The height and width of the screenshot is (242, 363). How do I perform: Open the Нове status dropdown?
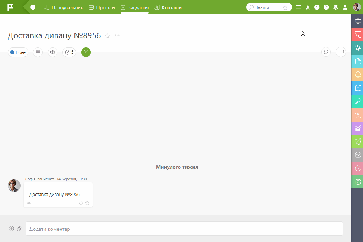[x=18, y=52]
